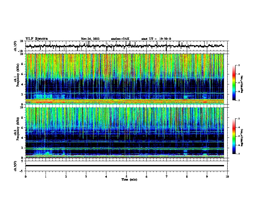The width and height of the screenshot is (256, 198).
Task: Click the flat black ch.3 voltage trace
Action: pos(124,166)
